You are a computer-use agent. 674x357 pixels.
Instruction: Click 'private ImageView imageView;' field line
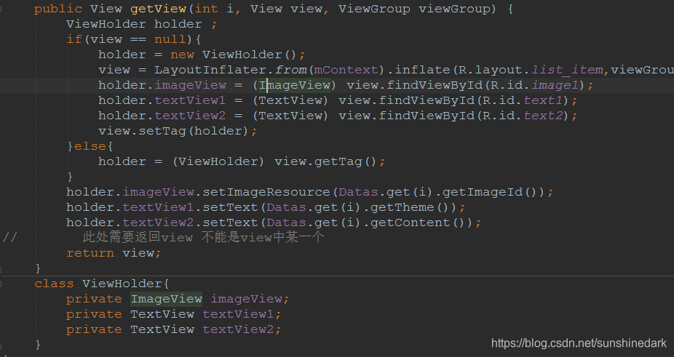178,299
